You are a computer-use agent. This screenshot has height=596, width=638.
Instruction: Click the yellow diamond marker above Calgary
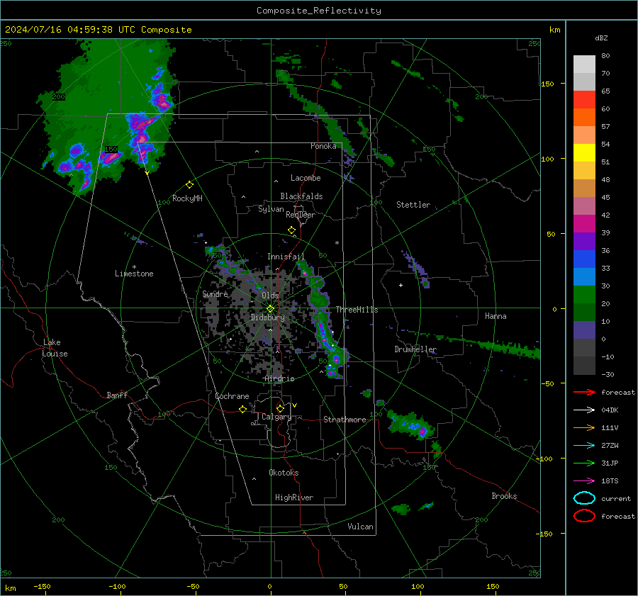(x=280, y=408)
